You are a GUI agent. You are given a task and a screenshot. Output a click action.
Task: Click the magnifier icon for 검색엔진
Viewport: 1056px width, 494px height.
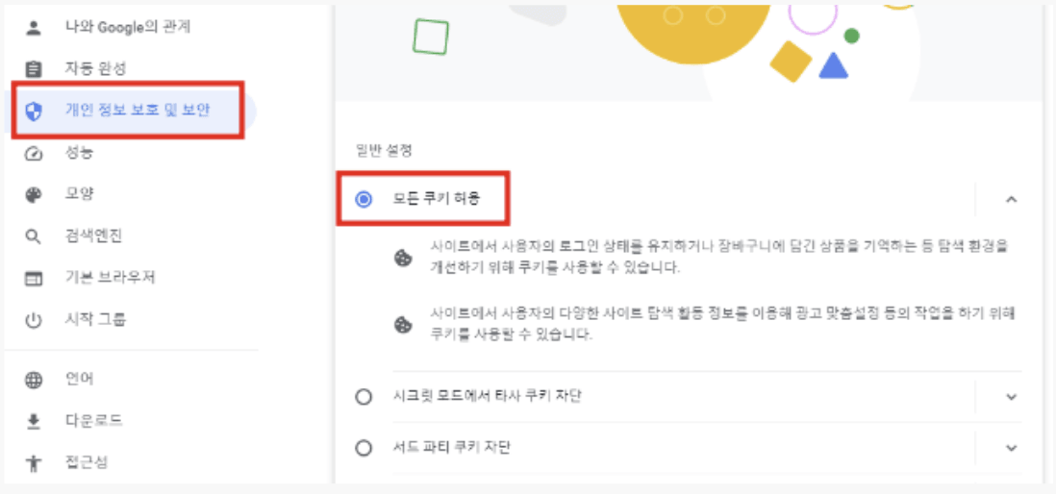point(34,236)
